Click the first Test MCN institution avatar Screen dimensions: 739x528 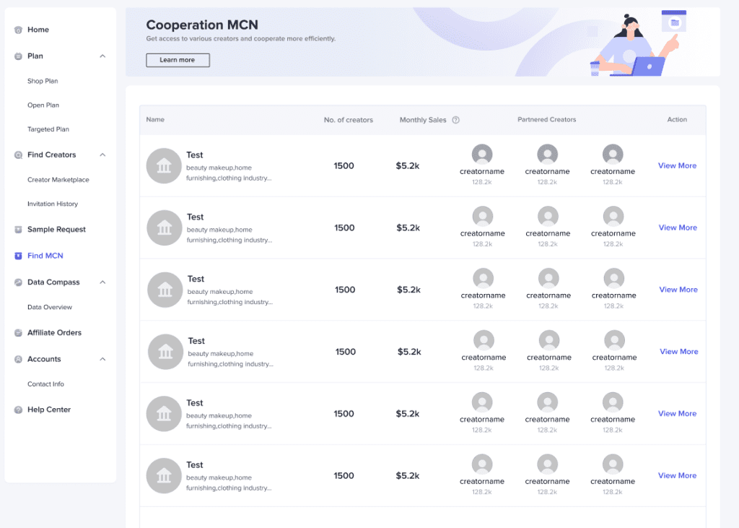164,165
